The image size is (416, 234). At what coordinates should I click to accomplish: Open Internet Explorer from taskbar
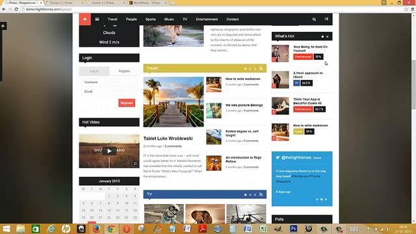(x=51, y=229)
